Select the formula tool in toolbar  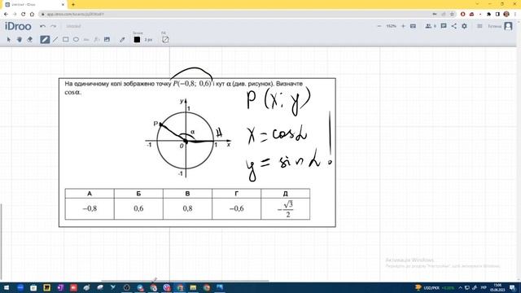(97, 40)
